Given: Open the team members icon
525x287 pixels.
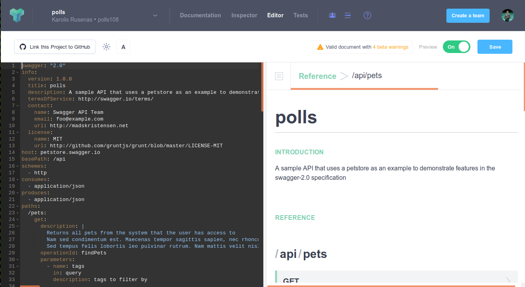Looking at the screenshot, I should tap(332, 15).
